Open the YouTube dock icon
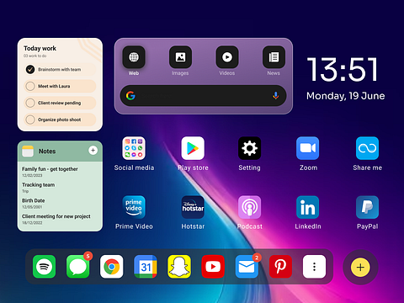Viewport: 404px width, 303px height. click(213, 267)
